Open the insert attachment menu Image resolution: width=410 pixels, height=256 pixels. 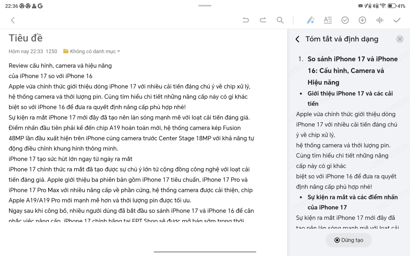coord(362,20)
